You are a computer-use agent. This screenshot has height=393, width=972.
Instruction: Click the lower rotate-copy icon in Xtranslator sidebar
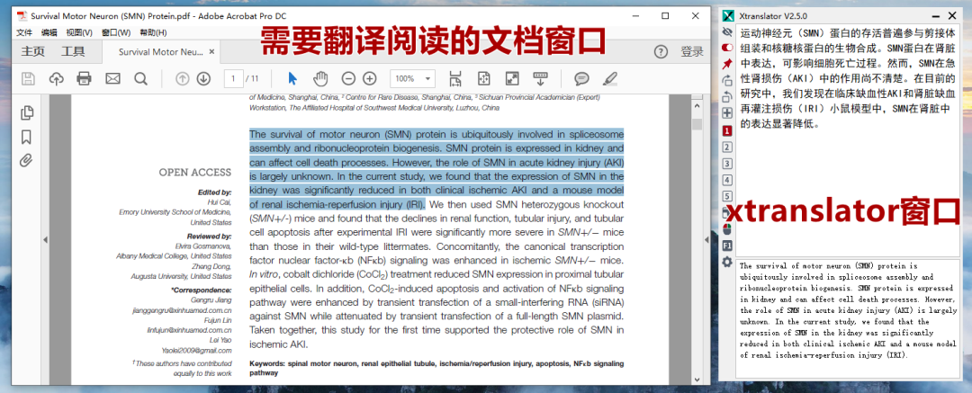[727, 97]
